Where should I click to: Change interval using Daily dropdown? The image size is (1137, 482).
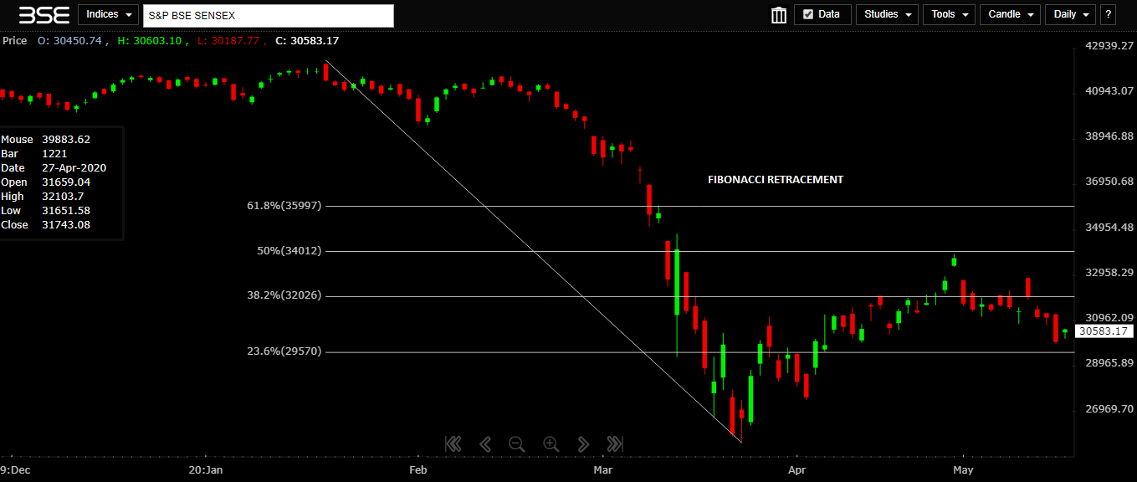point(1070,14)
